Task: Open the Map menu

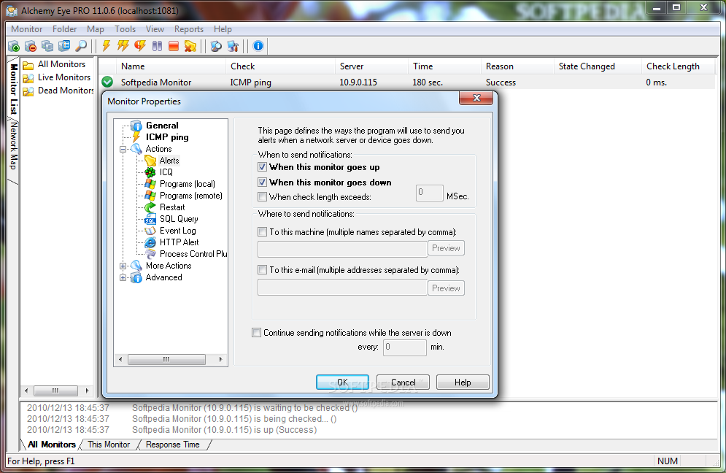Action: [96, 29]
